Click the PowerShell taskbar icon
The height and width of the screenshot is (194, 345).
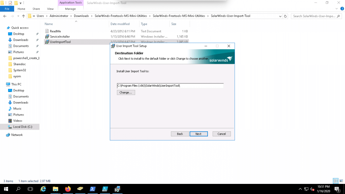tap(93, 189)
